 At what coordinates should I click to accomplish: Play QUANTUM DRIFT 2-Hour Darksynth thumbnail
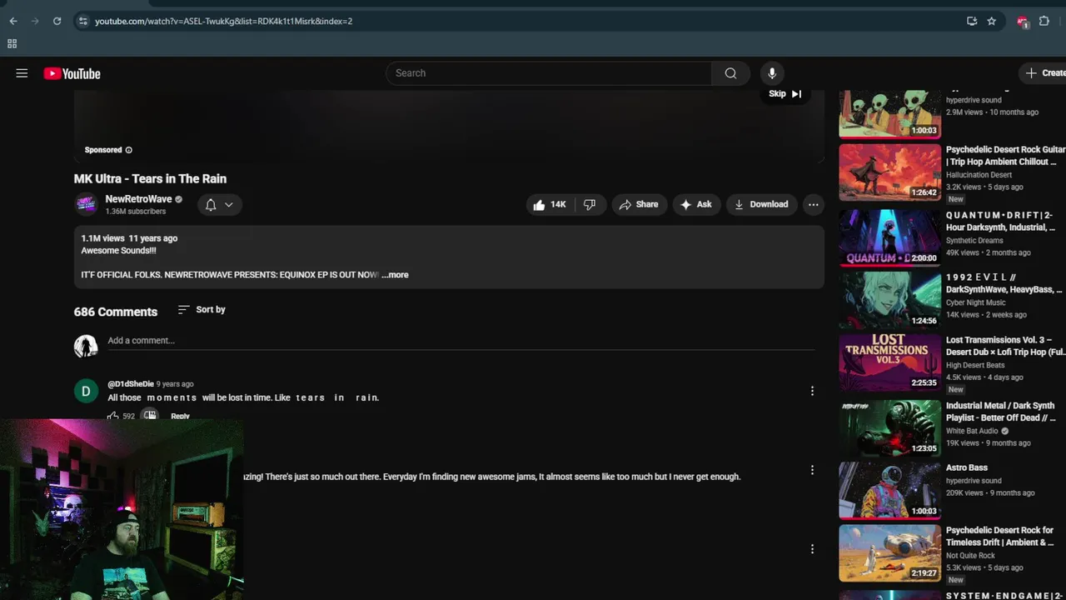pyautogui.click(x=889, y=237)
